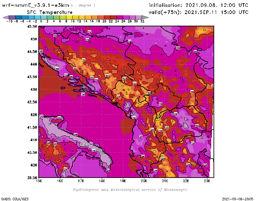Click the 15E longitude label
Screen dimensions: 260x201
point(39,181)
